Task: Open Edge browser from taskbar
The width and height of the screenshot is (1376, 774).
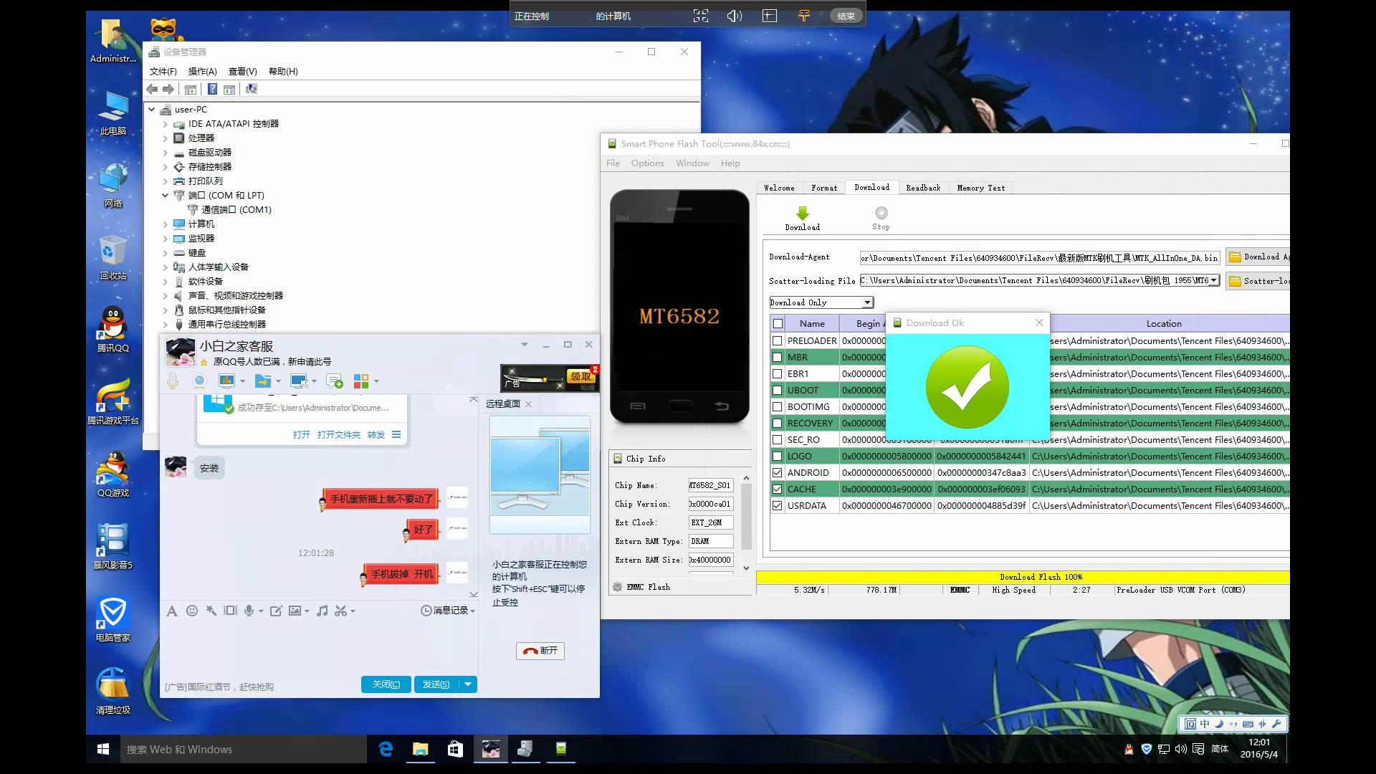Action: click(386, 749)
